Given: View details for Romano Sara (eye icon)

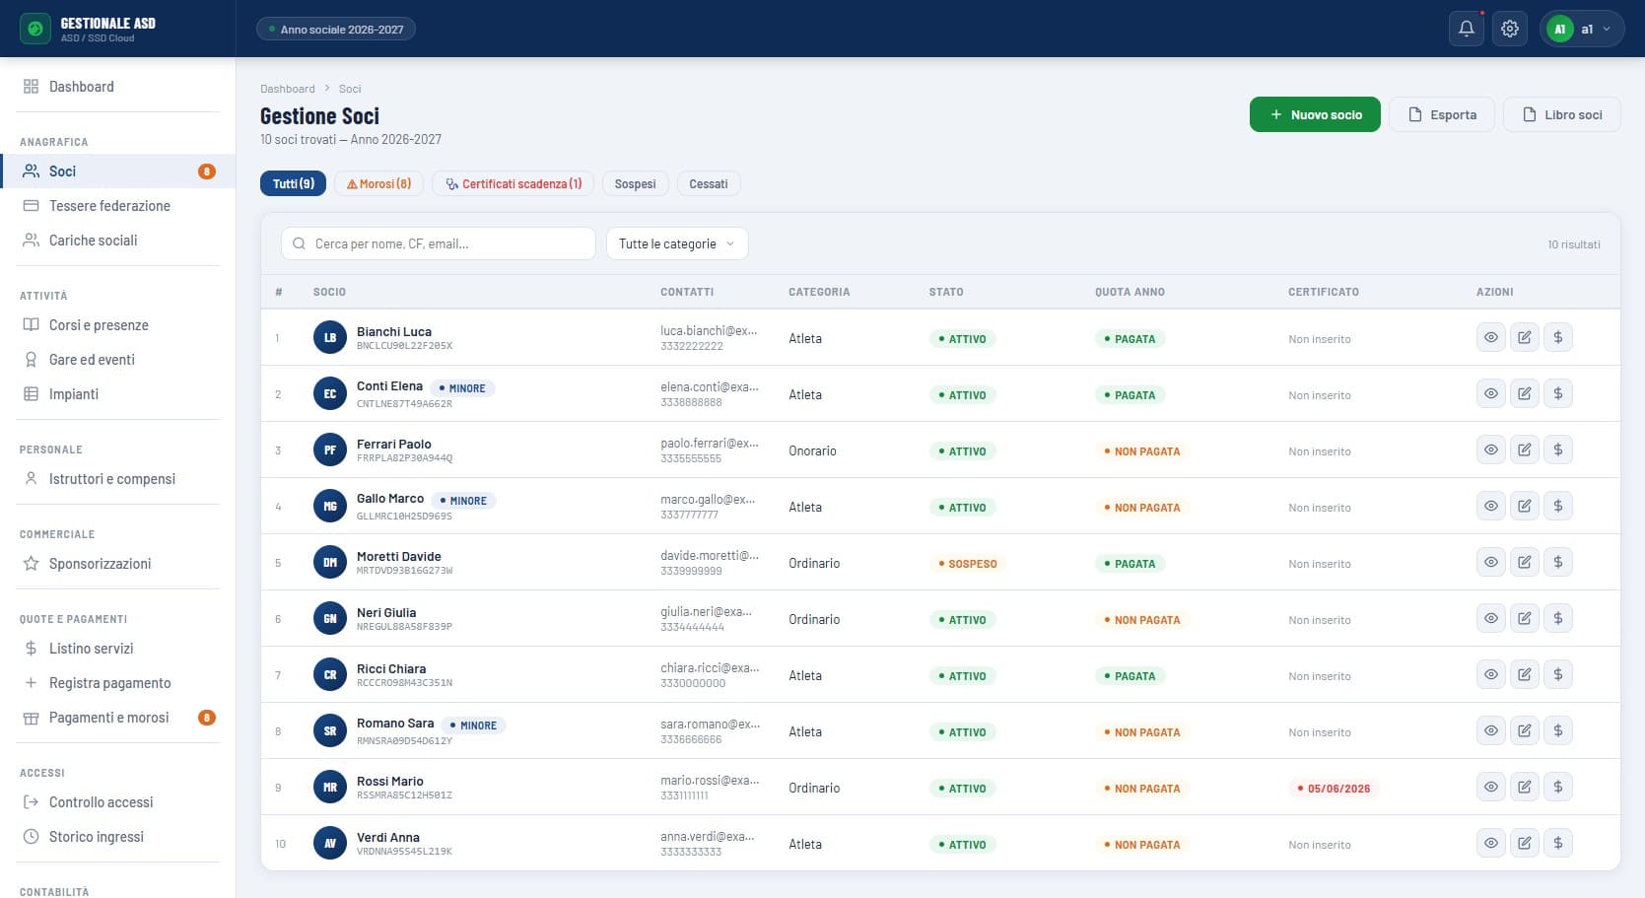Looking at the screenshot, I should tap(1491, 730).
